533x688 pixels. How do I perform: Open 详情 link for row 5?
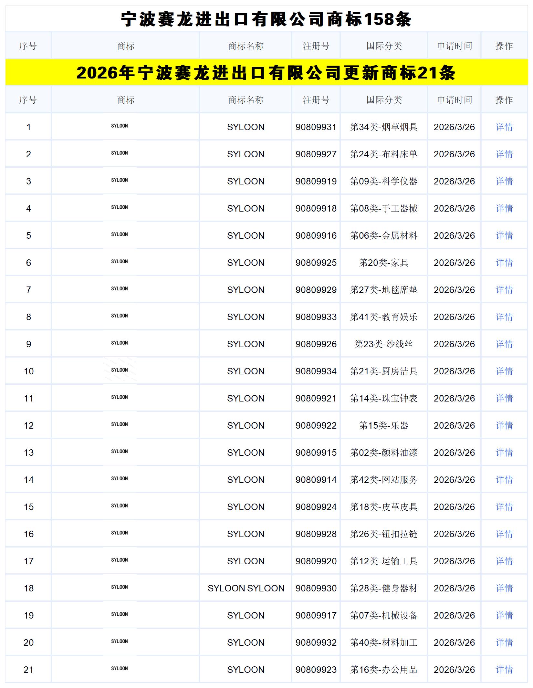pyautogui.click(x=504, y=235)
